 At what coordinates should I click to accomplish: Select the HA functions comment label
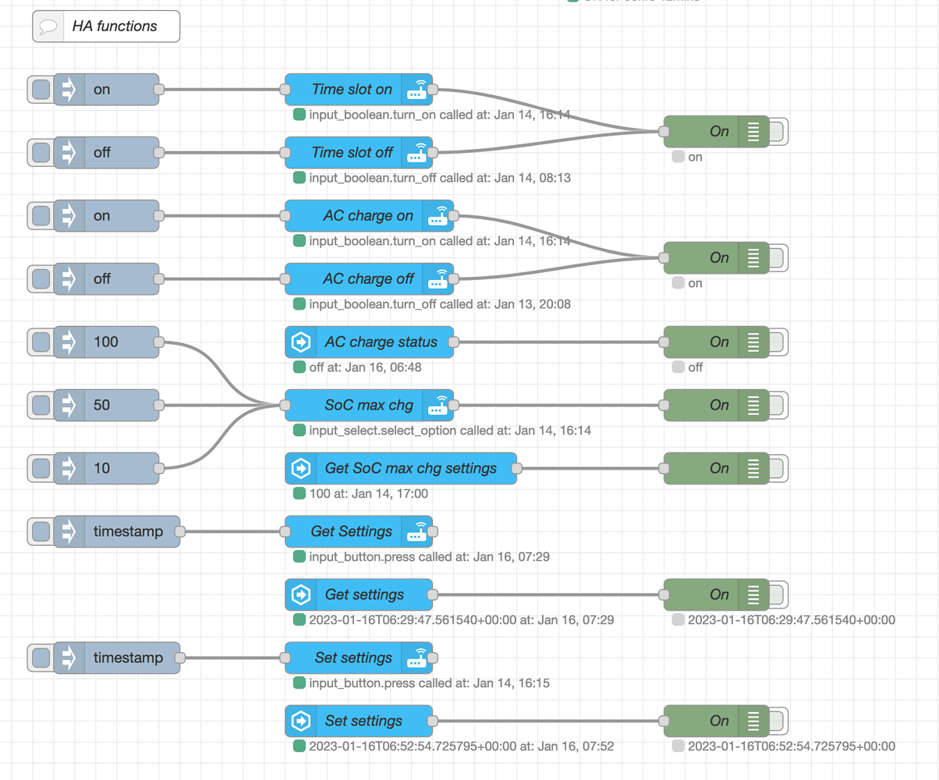coord(115,27)
